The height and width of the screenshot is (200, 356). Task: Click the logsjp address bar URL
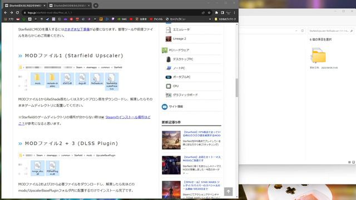pyautogui.click(x=50, y=13)
